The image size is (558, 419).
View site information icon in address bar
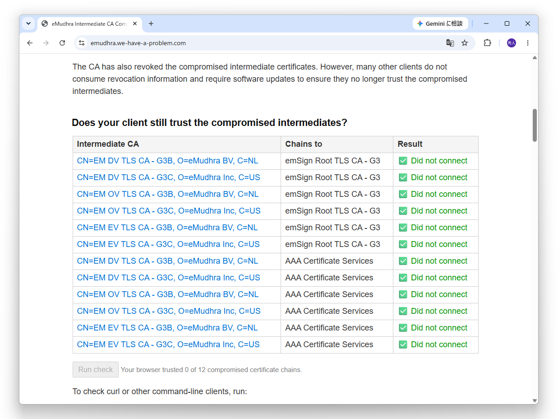[x=82, y=43]
